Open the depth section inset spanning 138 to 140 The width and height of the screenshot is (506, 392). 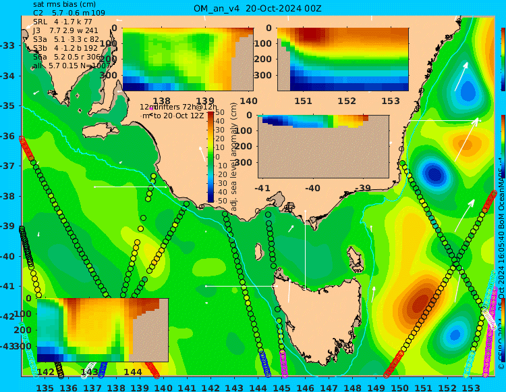point(188,59)
